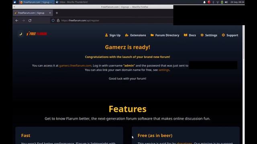
Task: Click the Features heading
Action: (128, 109)
